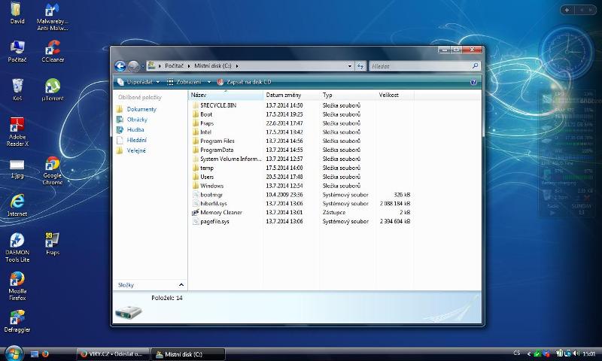Open the Program Files folder icon
This screenshot has height=361, width=602.
195,141
